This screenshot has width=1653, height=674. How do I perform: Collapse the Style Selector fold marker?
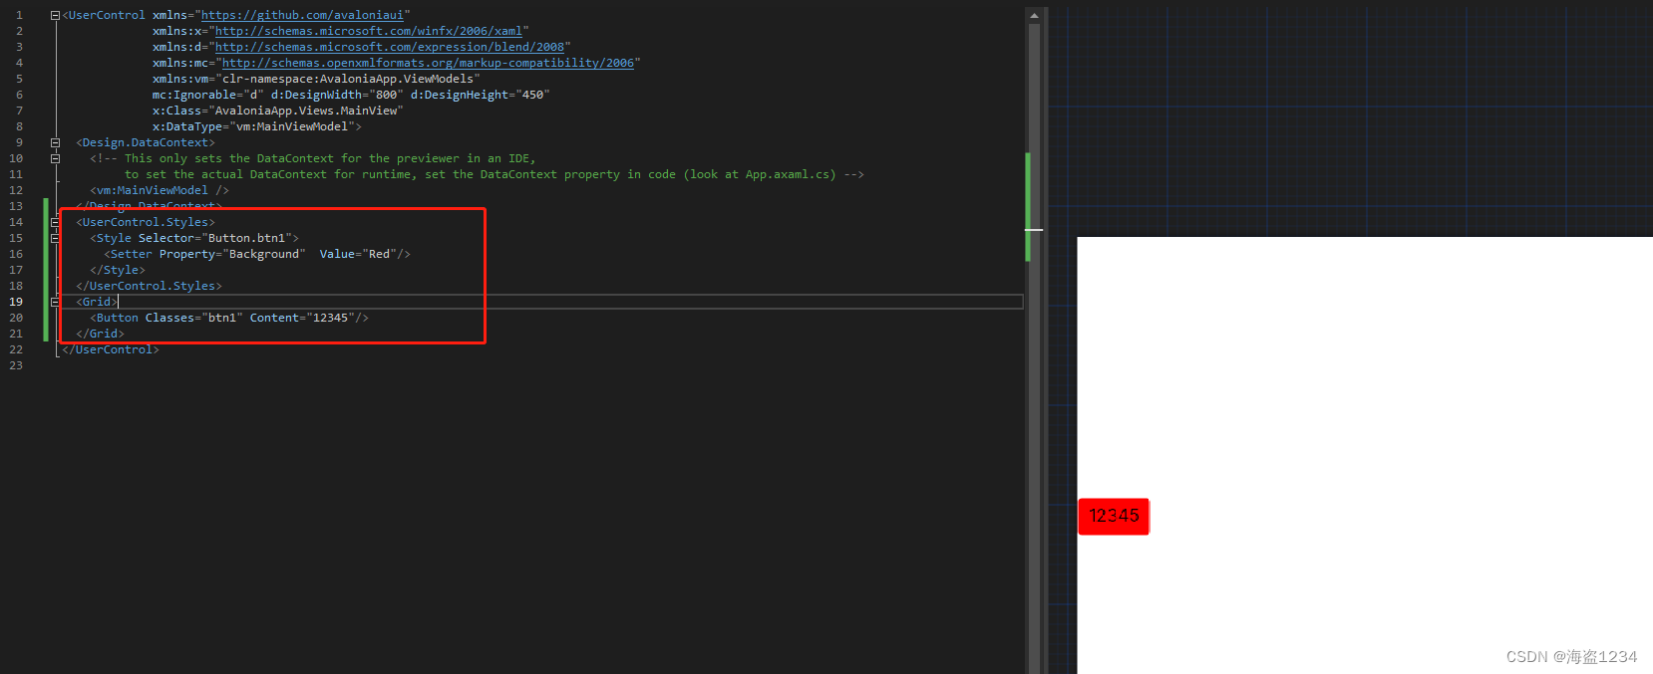click(55, 238)
